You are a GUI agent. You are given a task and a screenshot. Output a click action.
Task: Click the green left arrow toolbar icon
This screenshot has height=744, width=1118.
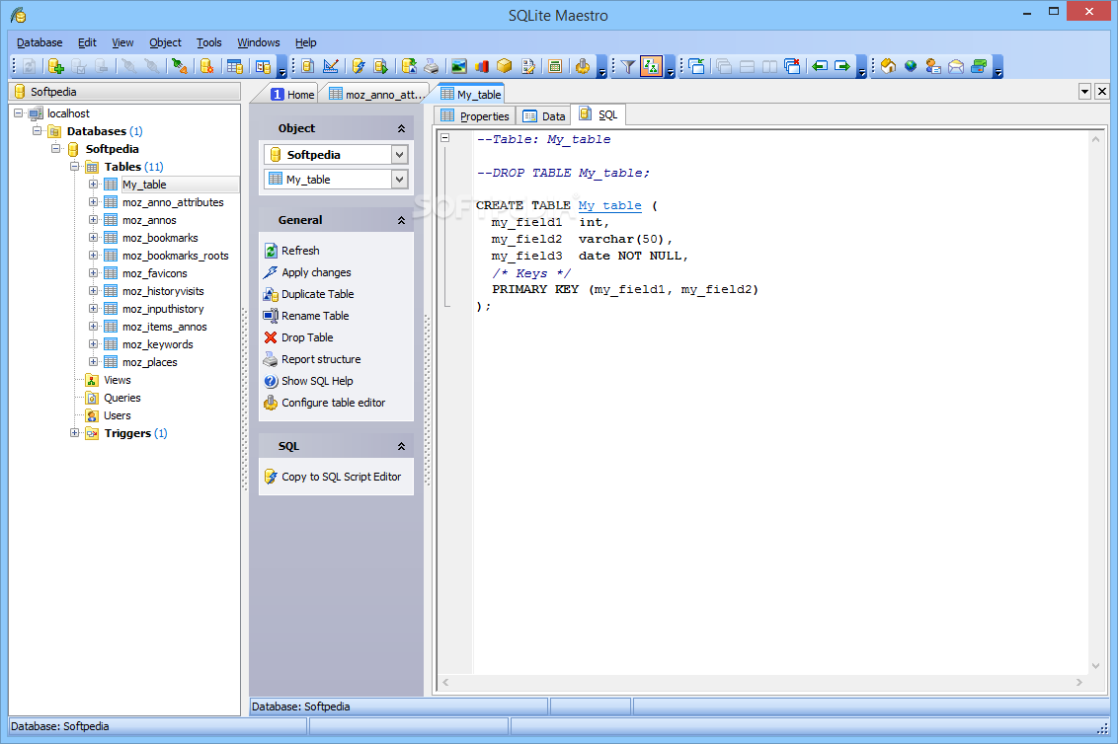tap(819, 66)
